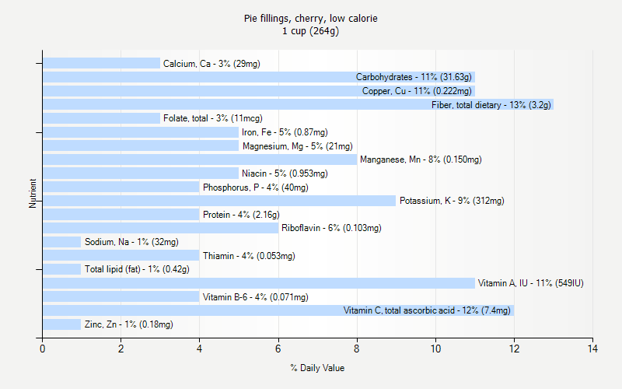Click the x-axis tick label '12'
The height and width of the screenshot is (389, 622).
(x=514, y=349)
